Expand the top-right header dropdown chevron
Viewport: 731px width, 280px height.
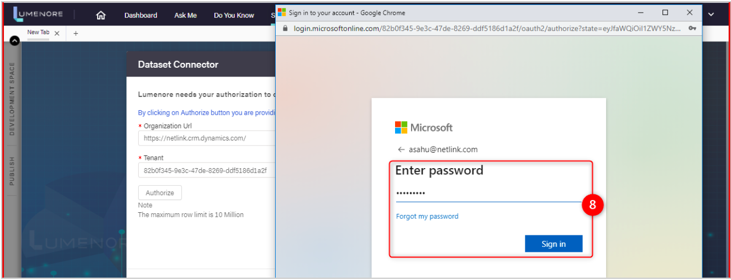point(711,15)
